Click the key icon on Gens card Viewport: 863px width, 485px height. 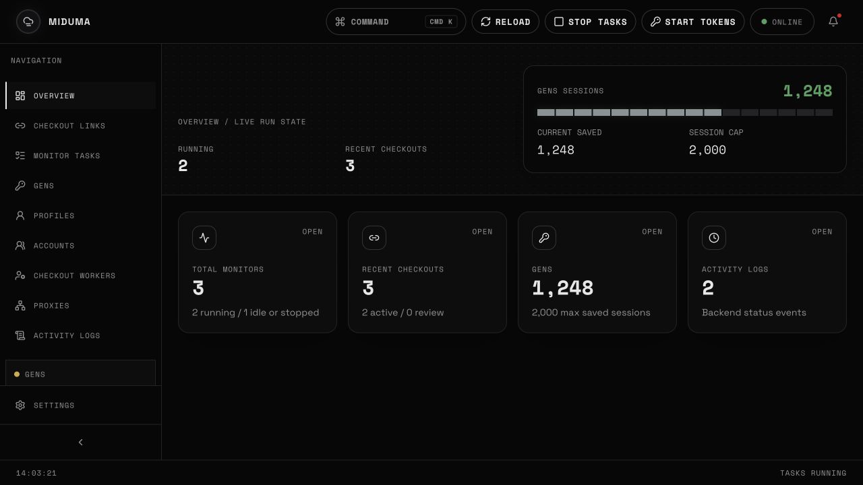544,238
